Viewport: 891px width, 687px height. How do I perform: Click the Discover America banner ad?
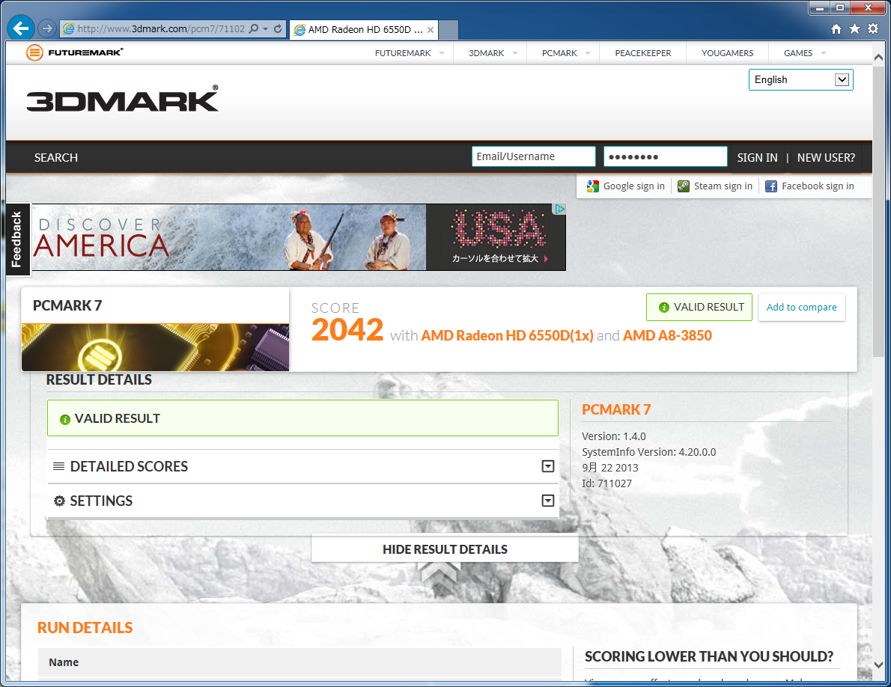(x=299, y=237)
